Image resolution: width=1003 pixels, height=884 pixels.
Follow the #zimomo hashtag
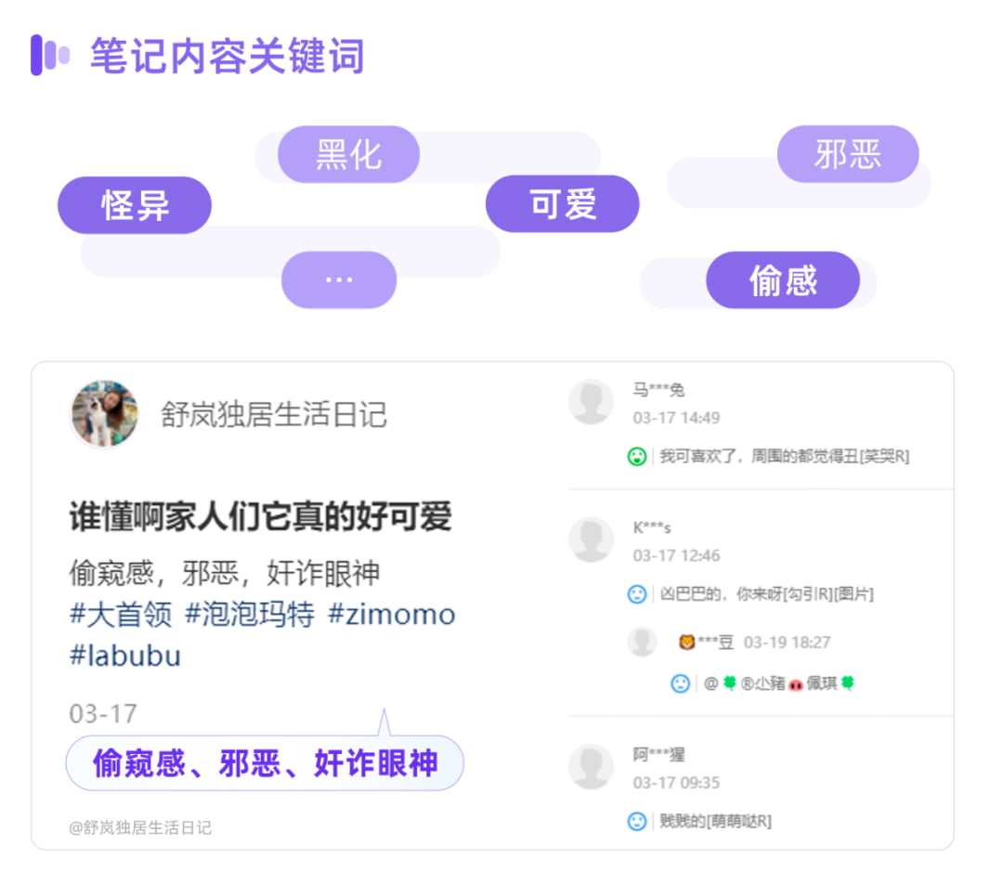391,614
